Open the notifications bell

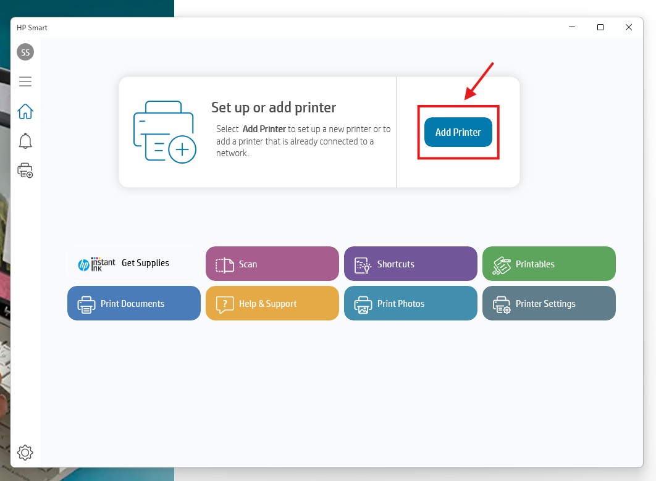point(25,141)
